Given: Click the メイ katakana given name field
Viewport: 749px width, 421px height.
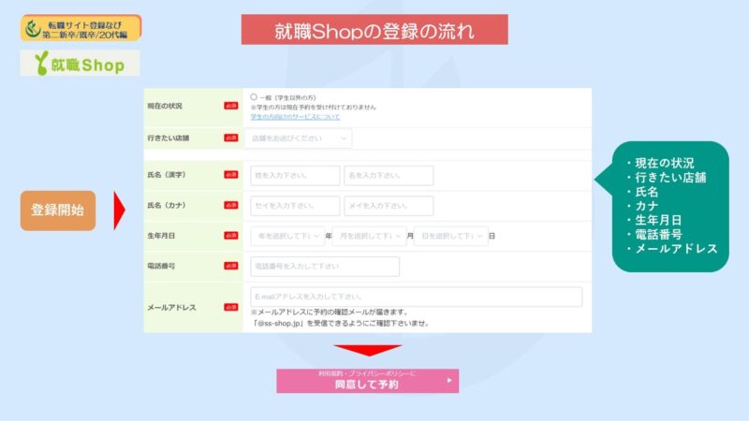Looking at the screenshot, I should 389,206.
